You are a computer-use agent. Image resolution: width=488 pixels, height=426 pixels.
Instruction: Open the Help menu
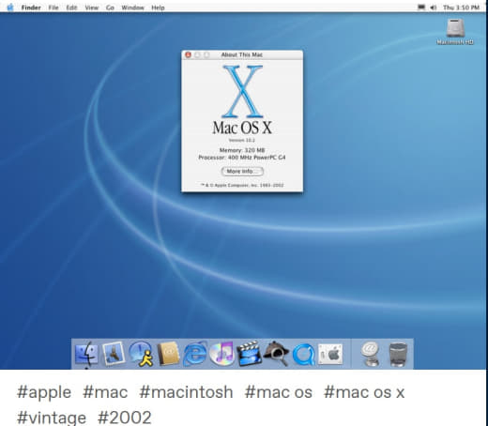point(158,8)
